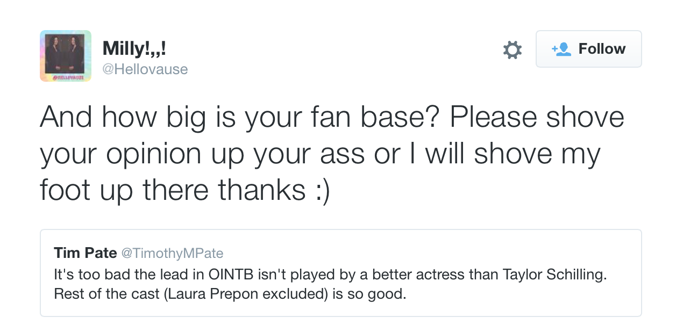The image size is (683, 324).
Task: Click the "Follow" label text
Action: coord(602,49)
